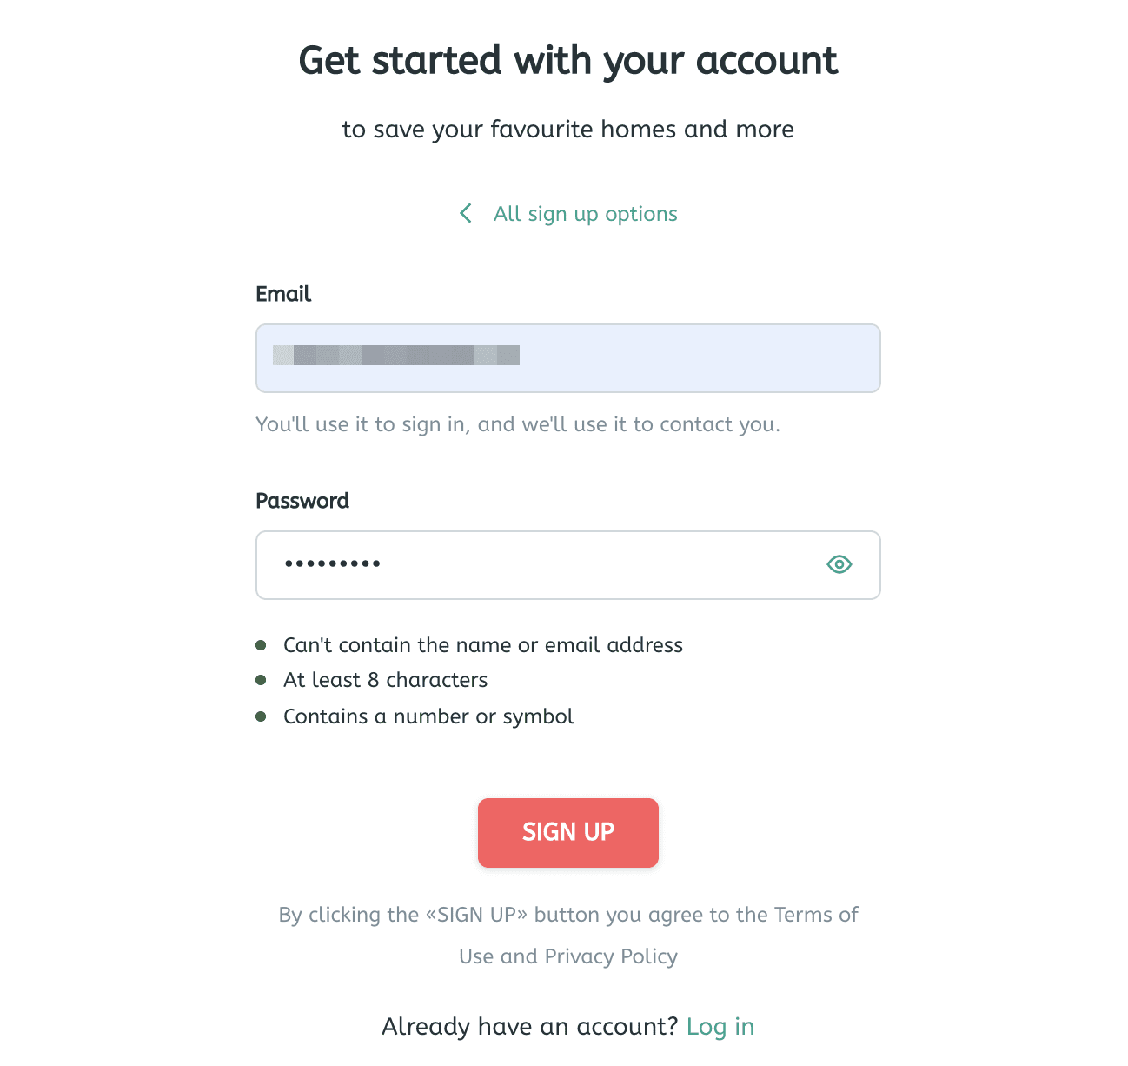
Task: Click into the Password field
Action: (539, 565)
